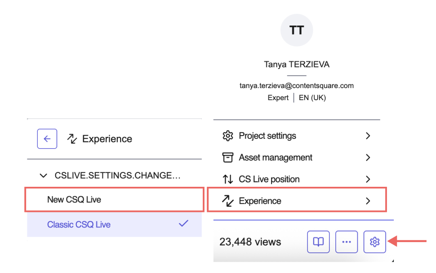Select the New CSQ Live option
The image size is (436, 273).
click(114, 200)
